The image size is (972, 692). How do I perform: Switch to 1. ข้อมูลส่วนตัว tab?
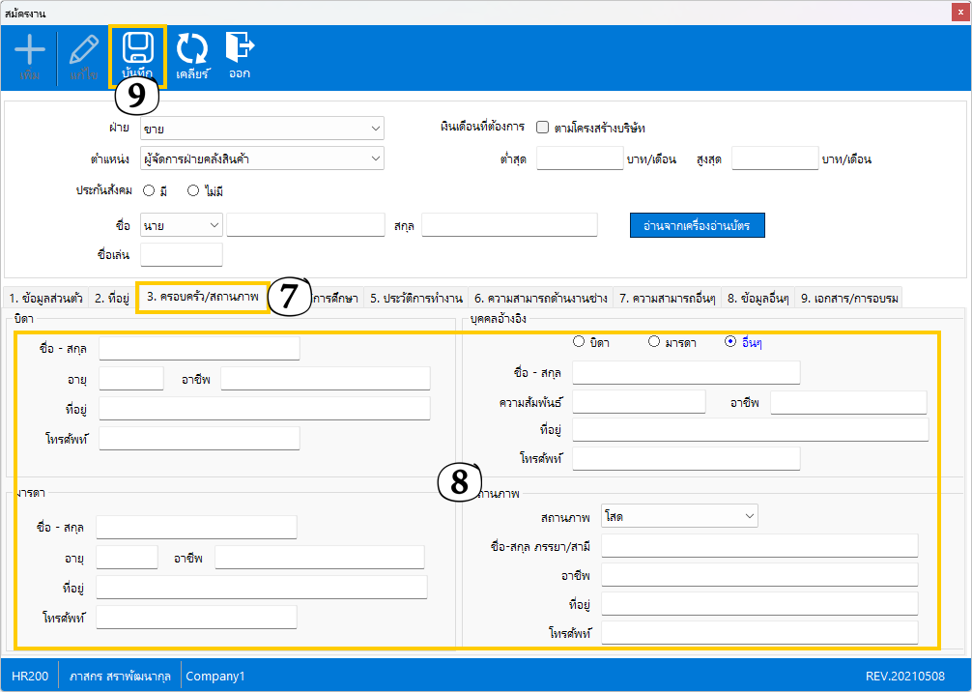[x=45, y=299]
